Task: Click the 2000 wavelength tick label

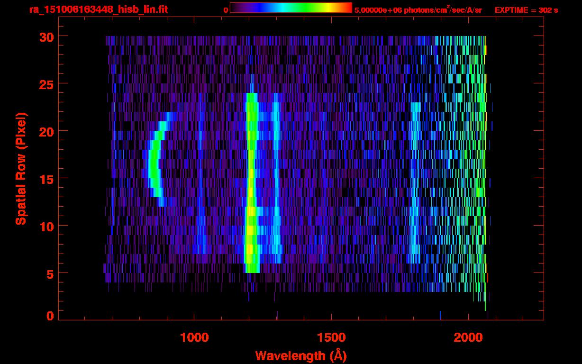Action: pyautogui.click(x=468, y=337)
